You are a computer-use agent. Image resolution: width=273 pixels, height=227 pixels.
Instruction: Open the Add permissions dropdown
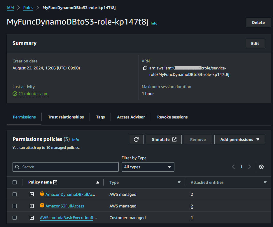click(239, 139)
